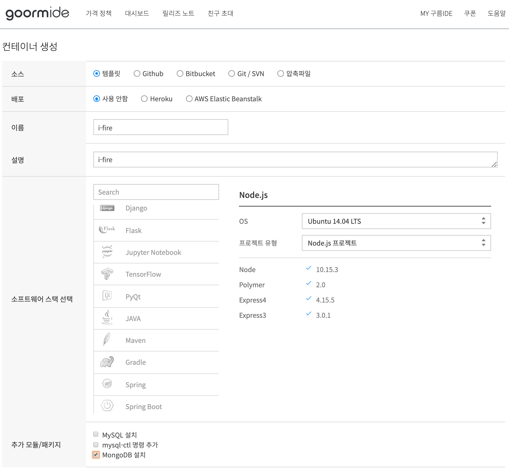Open 친구 초대 menu item
Viewport: 509px width, 470px height.
[x=221, y=13]
